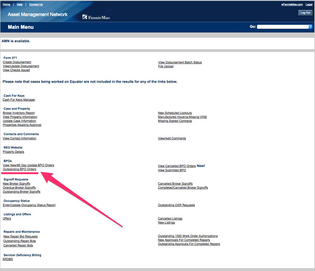This screenshot has height=271, width=315.
Task: Open New Listings
Action: 166,223
